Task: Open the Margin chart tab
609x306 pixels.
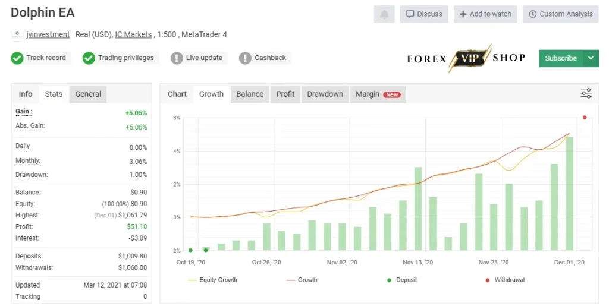Action: tap(378, 94)
